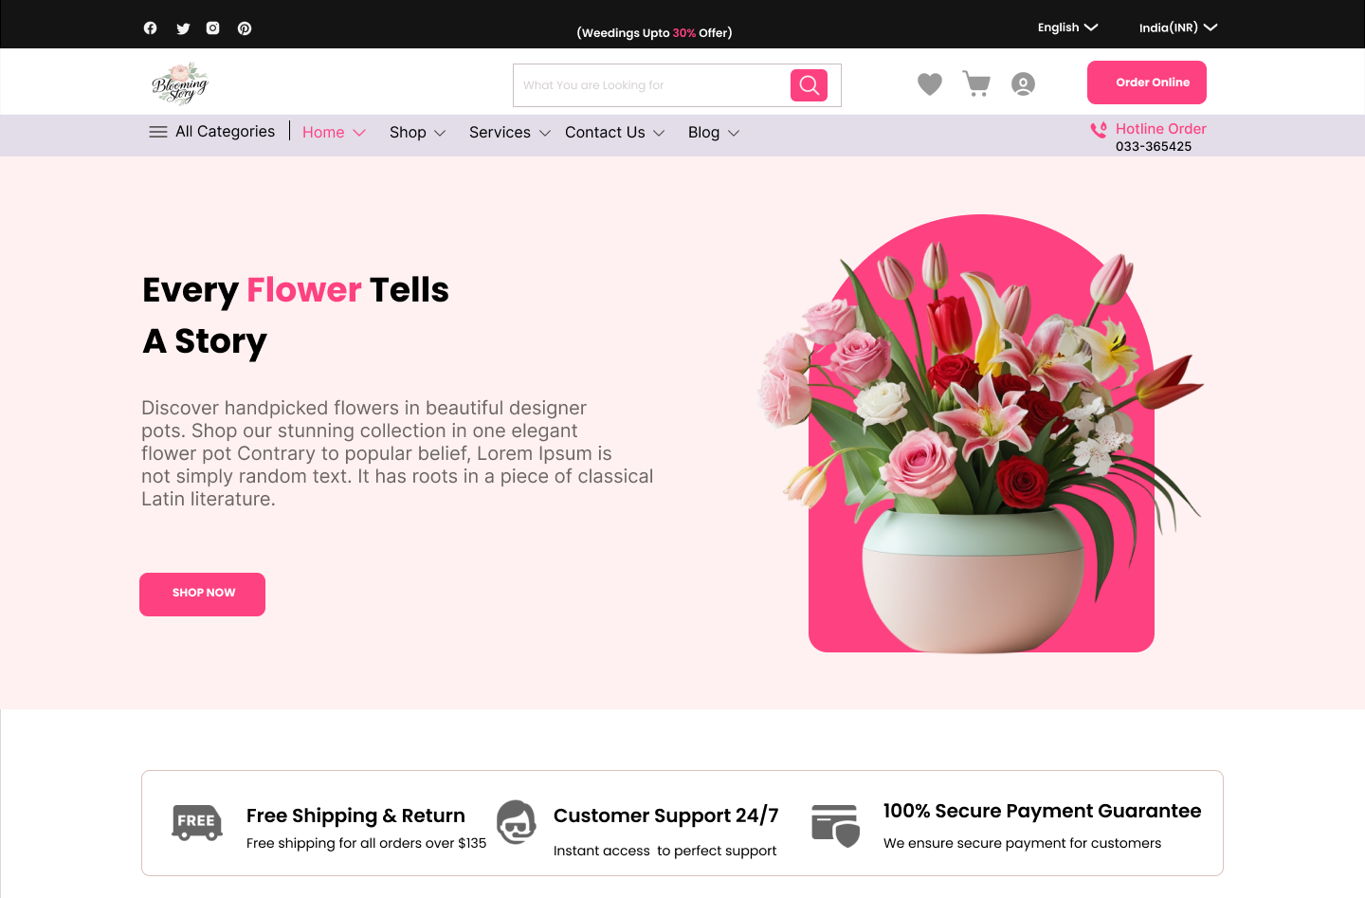Expand the Contact Us dropdown
The image size is (1365, 898).
(614, 132)
